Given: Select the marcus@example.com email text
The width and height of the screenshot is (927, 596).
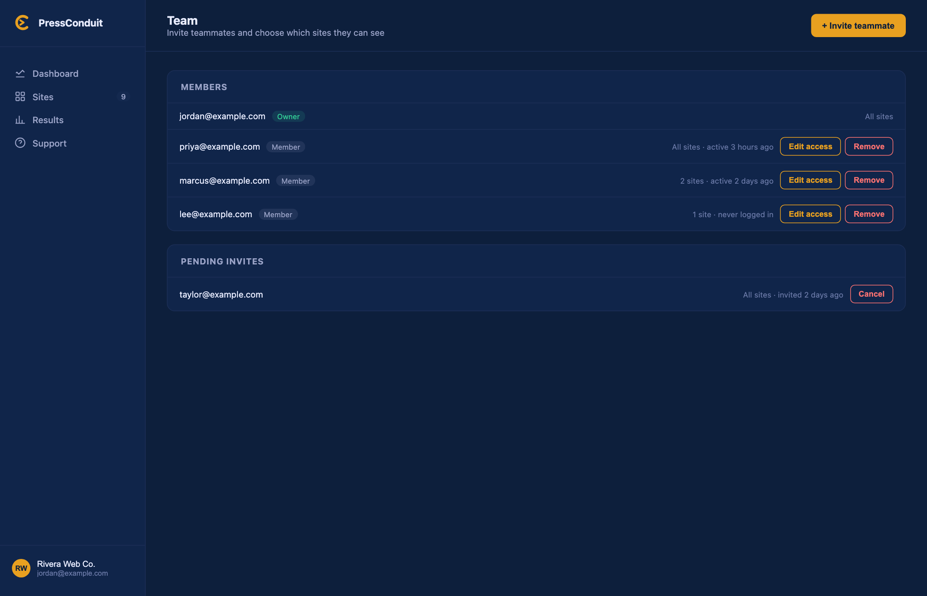Looking at the screenshot, I should pyautogui.click(x=224, y=181).
